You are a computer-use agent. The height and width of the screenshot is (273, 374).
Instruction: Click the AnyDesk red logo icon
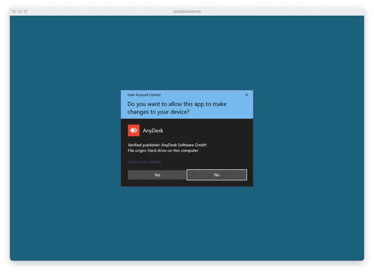click(133, 130)
